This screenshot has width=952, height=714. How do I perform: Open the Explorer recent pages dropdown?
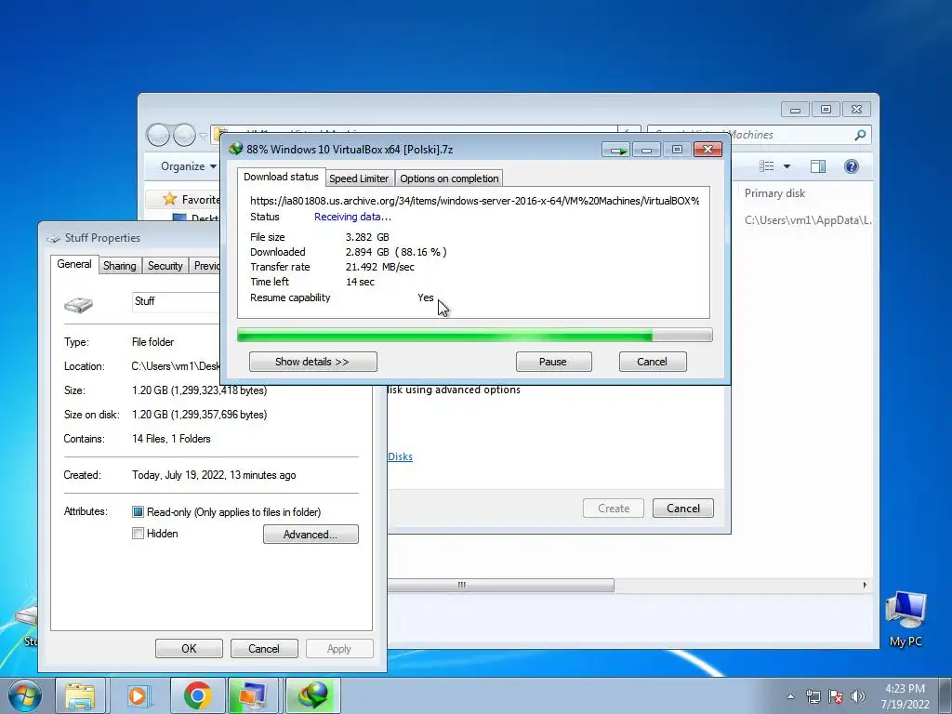[203, 136]
